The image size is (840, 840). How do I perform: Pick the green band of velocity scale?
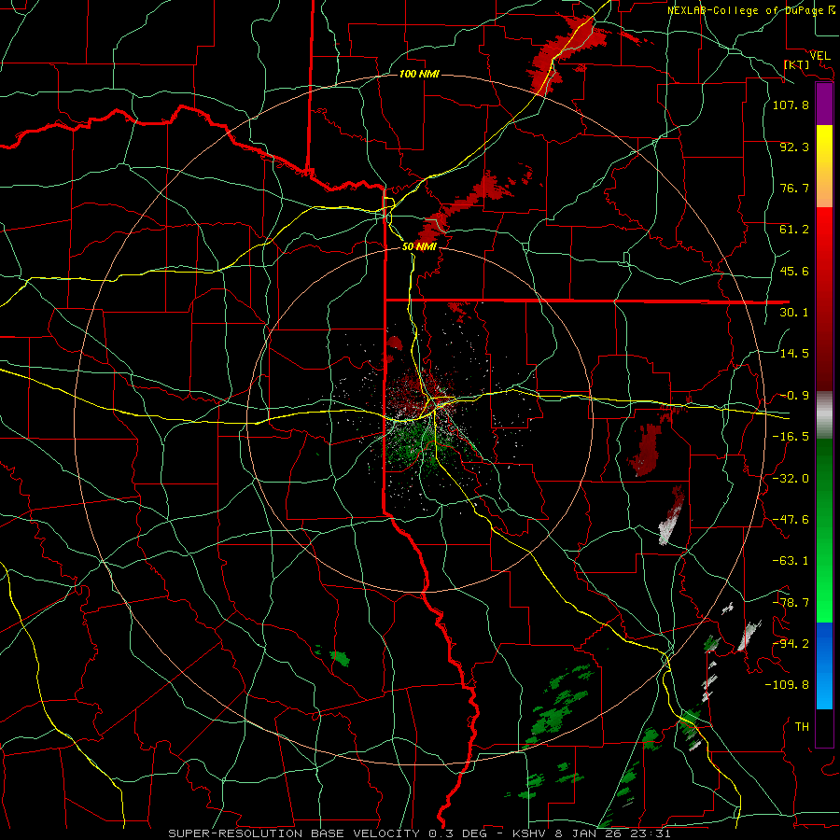pos(824,530)
